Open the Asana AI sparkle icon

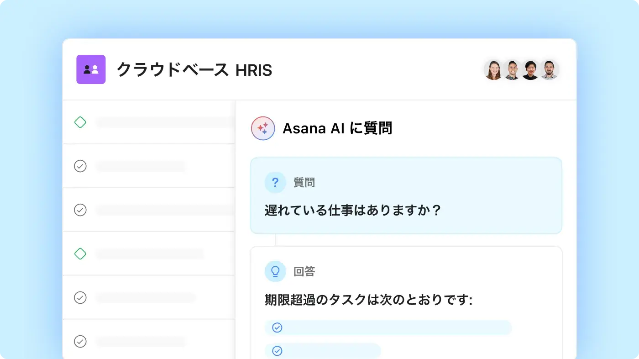pyautogui.click(x=263, y=128)
